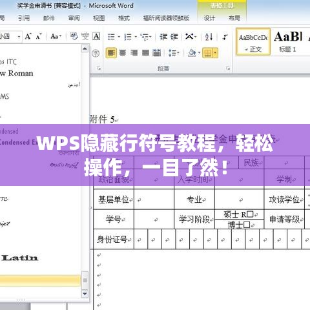Click the 专业 table cell

194,200
